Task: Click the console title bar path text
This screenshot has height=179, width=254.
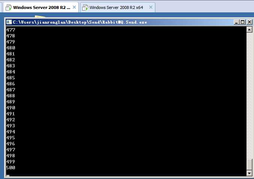Action: coord(80,22)
